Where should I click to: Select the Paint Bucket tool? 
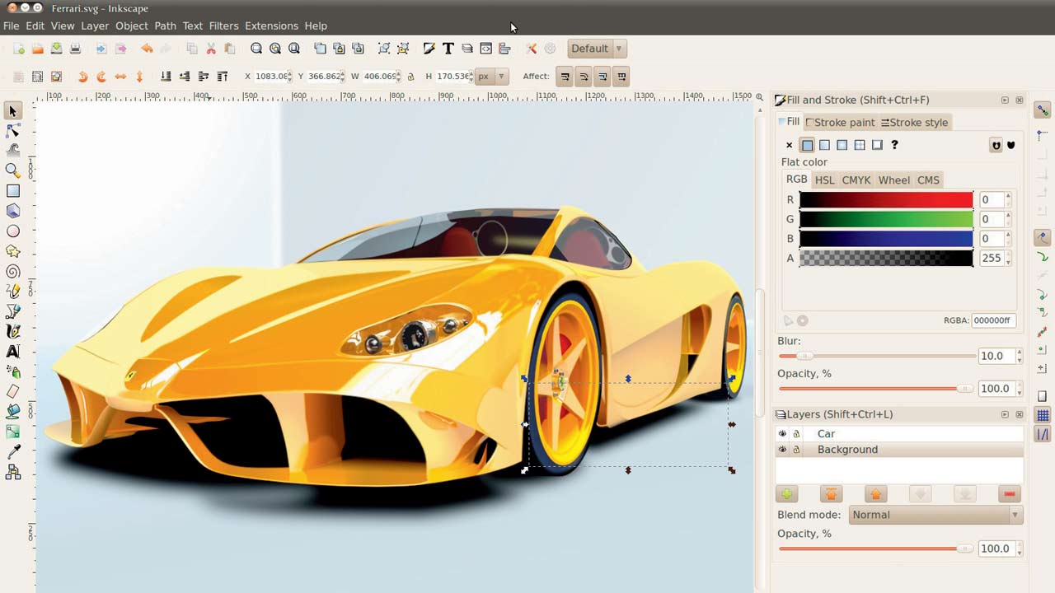click(x=13, y=412)
